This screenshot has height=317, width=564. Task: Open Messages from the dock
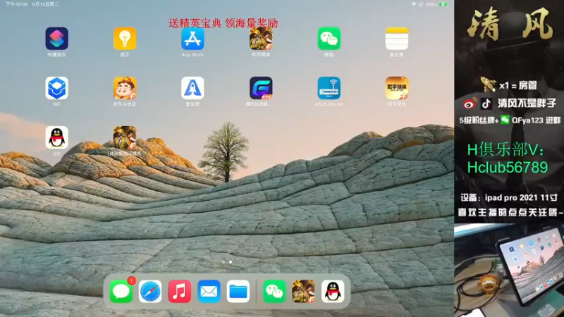pyautogui.click(x=121, y=291)
